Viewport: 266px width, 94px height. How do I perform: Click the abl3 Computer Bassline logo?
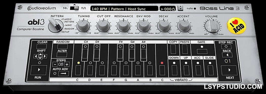tap(31, 25)
